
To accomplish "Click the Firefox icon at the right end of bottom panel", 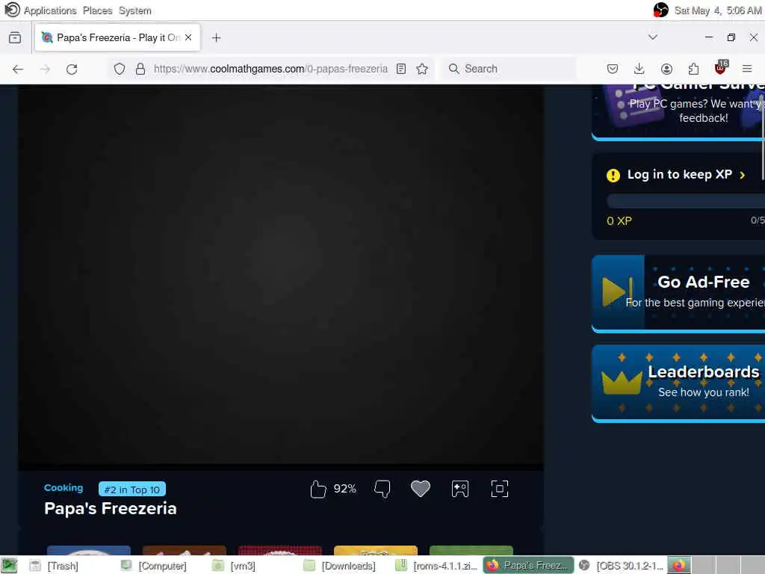I will [x=678, y=565].
